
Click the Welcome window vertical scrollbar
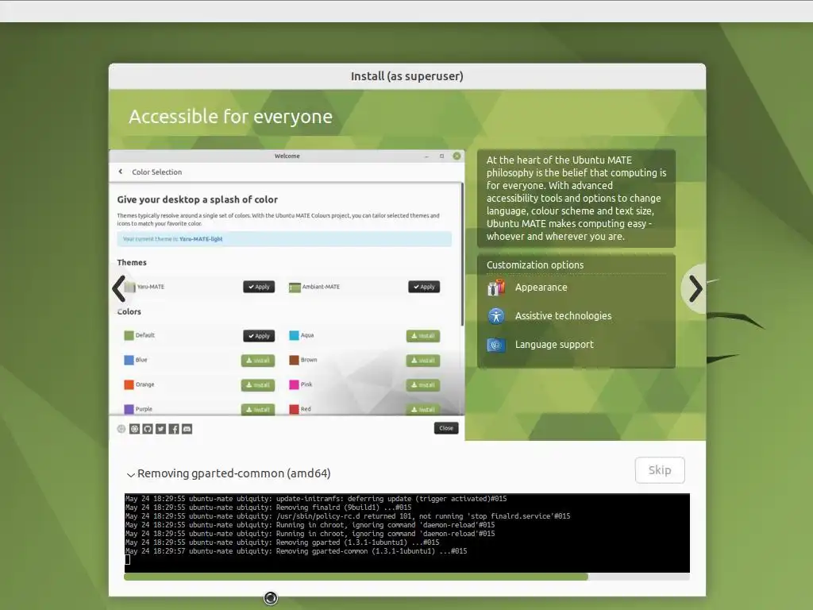point(462,254)
